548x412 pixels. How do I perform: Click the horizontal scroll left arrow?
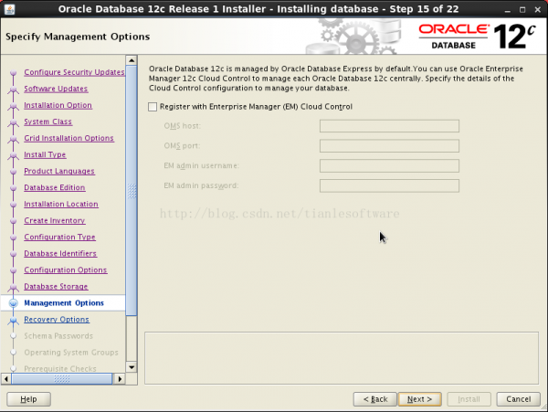coord(6,379)
